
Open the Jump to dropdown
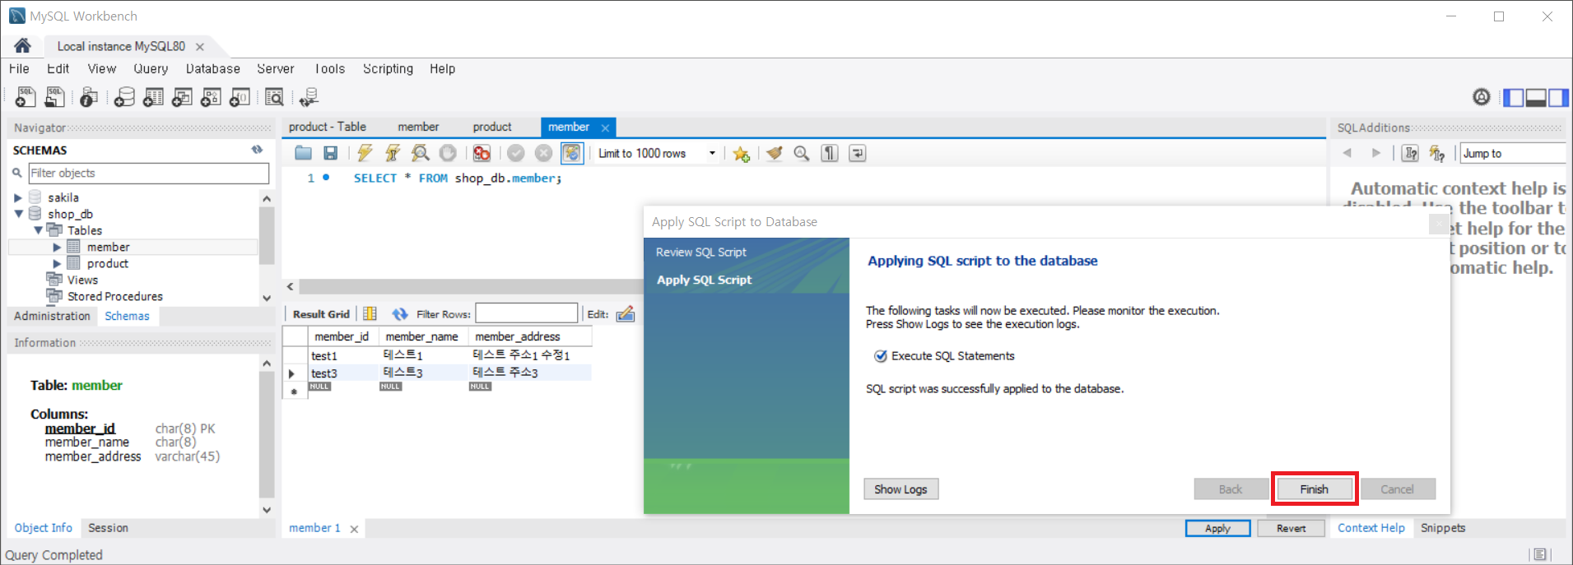(x=1513, y=153)
